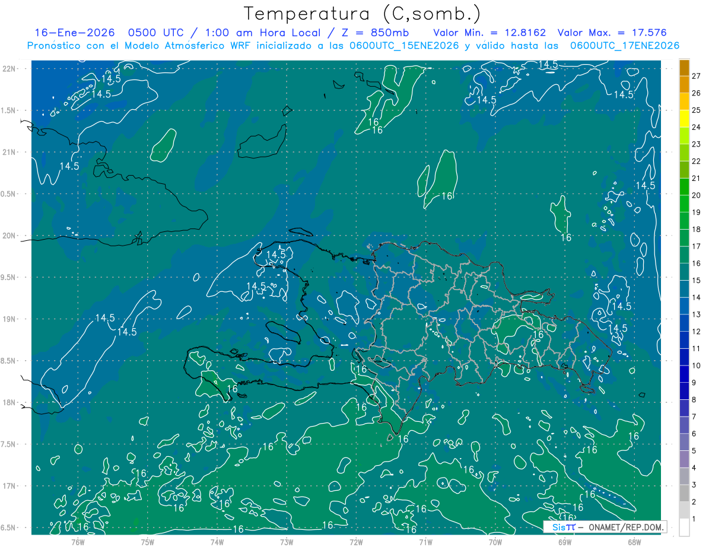Click the '20N' latitude axis label
This screenshot has width=712, height=550.
9,236
